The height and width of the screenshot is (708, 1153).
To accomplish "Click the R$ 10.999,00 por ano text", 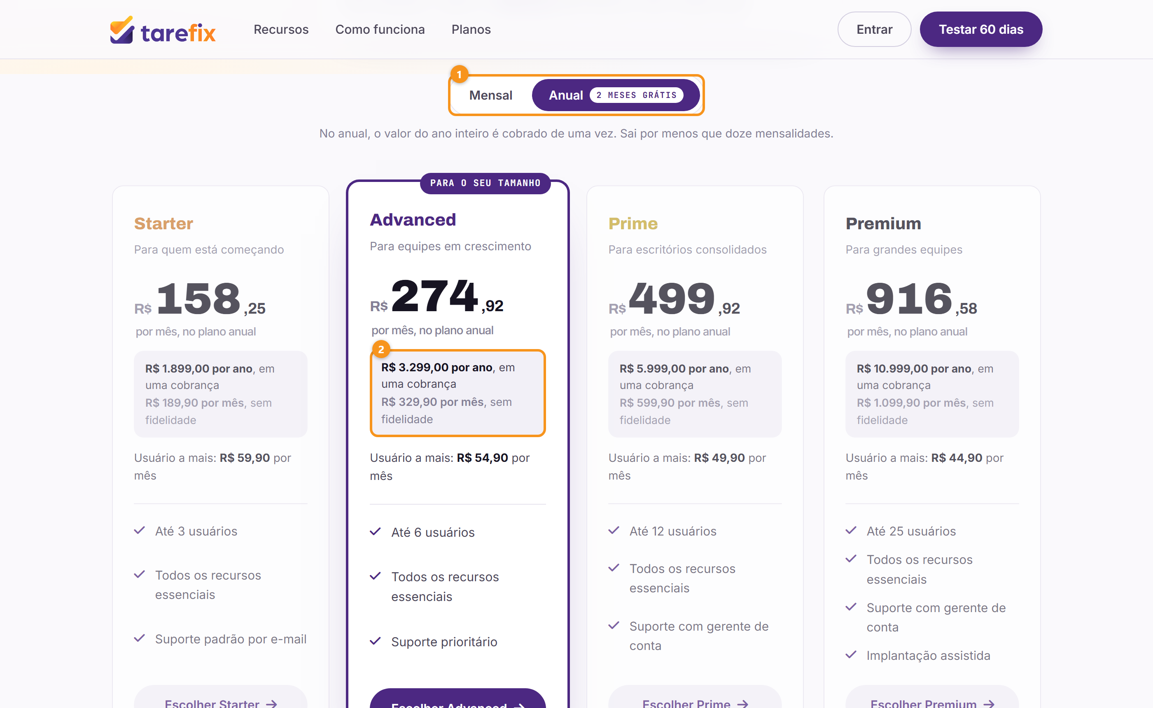I will (914, 368).
